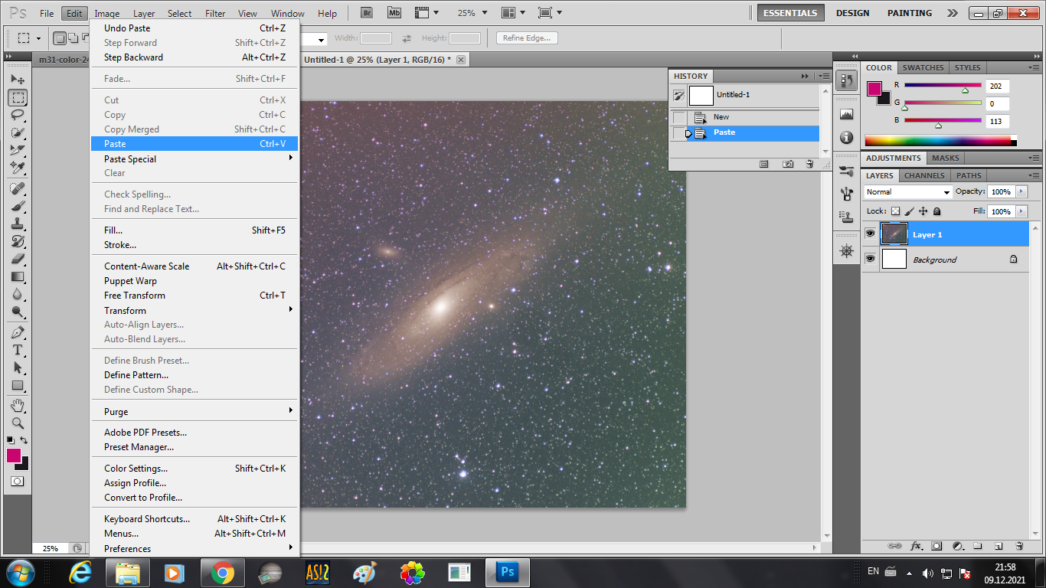Select the Pen tool

coord(18,332)
